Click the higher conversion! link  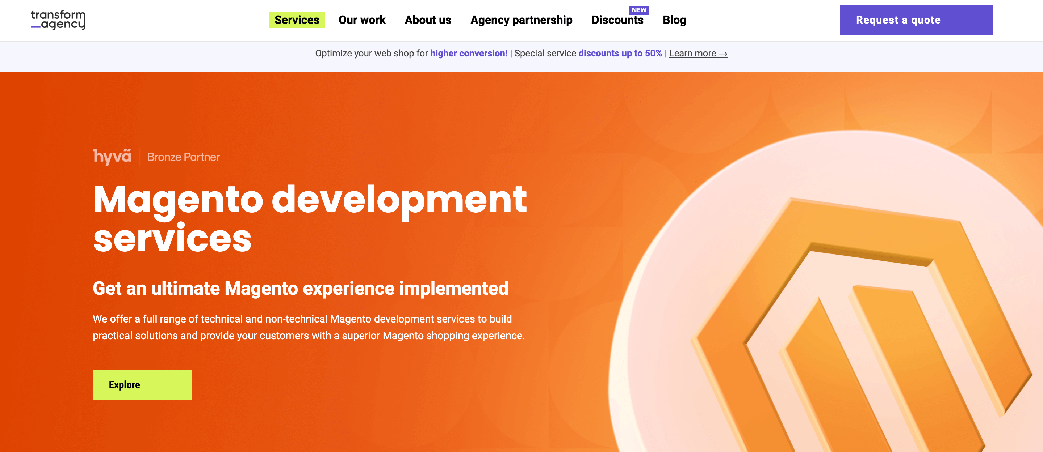tap(469, 53)
